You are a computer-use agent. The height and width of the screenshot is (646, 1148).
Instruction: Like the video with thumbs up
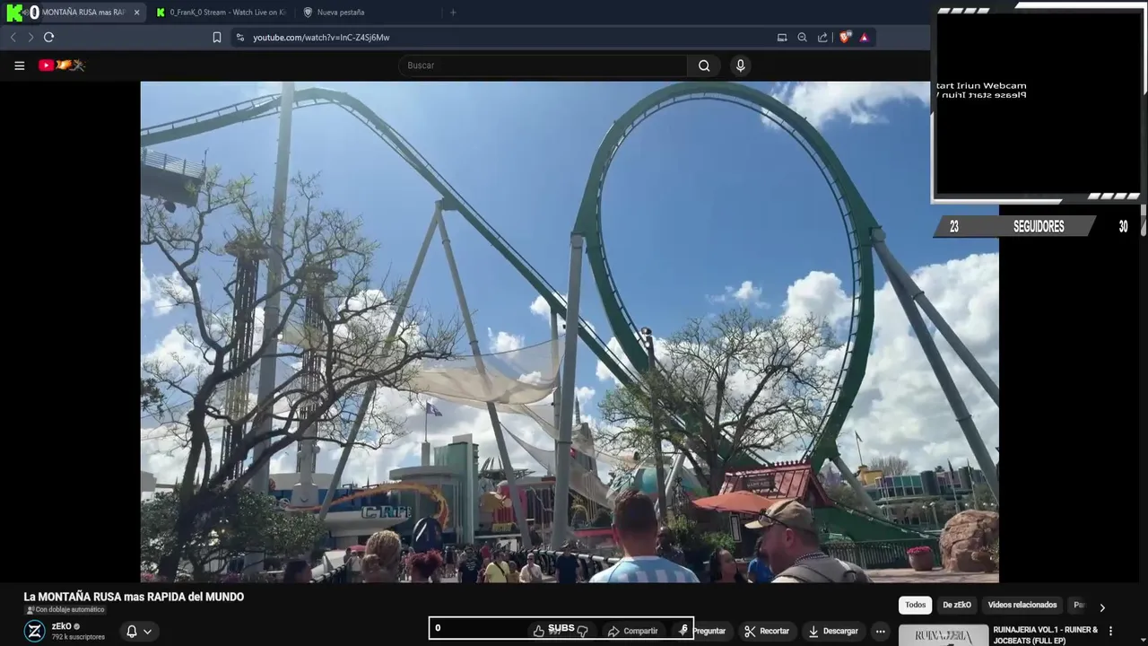click(539, 631)
